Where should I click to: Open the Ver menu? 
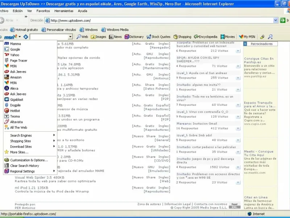pos(30,11)
